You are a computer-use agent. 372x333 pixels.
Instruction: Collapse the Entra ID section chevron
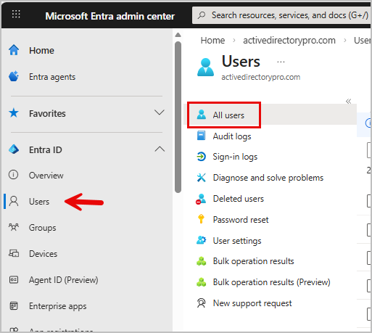click(160, 149)
